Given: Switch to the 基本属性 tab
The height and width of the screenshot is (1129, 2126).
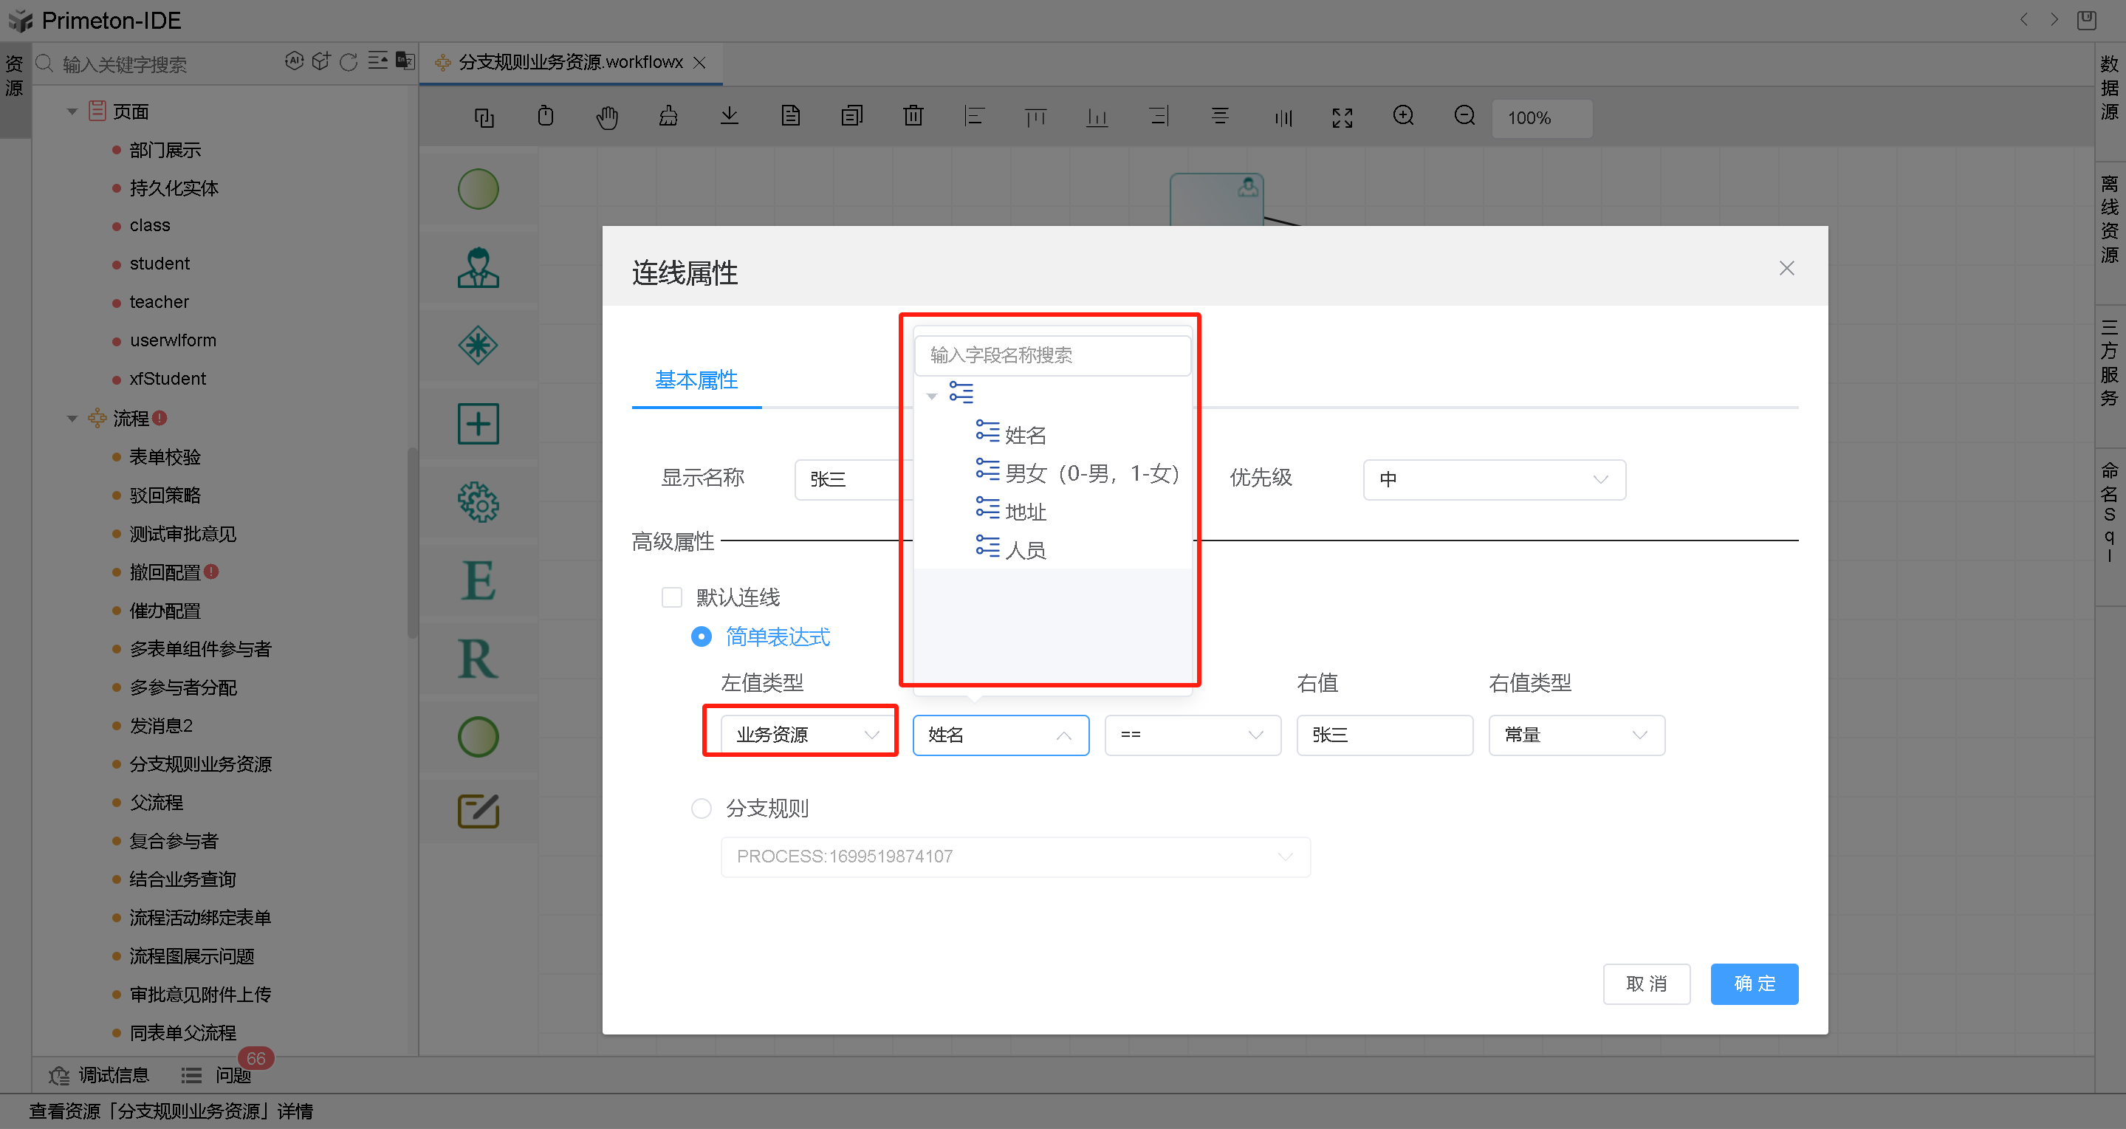Looking at the screenshot, I should point(696,380).
